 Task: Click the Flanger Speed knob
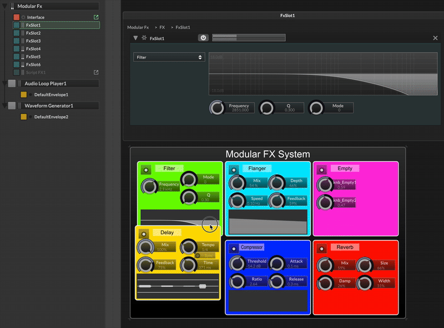tap(237, 201)
